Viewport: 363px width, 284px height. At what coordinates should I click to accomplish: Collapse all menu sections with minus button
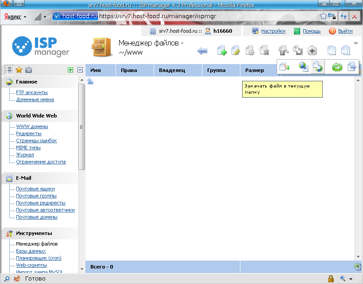[80, 70]
